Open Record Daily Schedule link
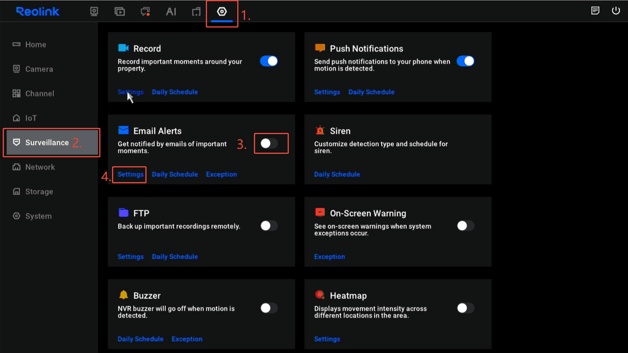 click(x=175, y=92)
